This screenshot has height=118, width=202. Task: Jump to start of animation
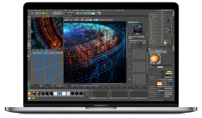pos(52,85)
